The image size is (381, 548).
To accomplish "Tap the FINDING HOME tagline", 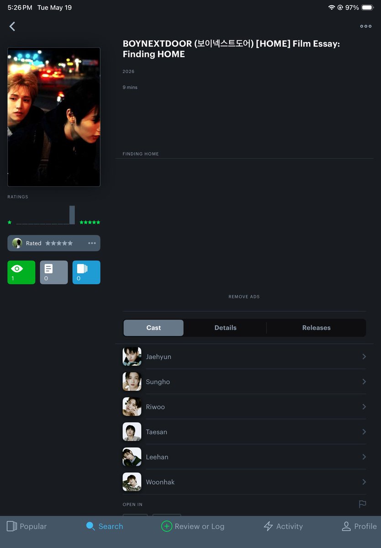I will 141,154.
